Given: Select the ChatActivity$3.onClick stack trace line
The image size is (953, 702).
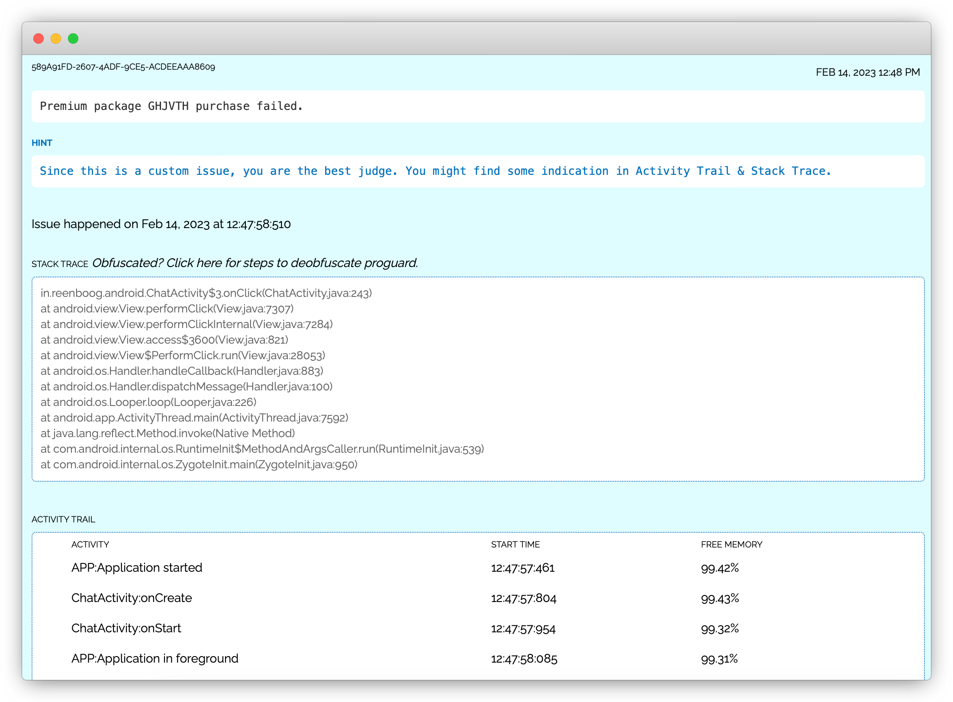Looking at the screenshot, I should tap(206, 293).
